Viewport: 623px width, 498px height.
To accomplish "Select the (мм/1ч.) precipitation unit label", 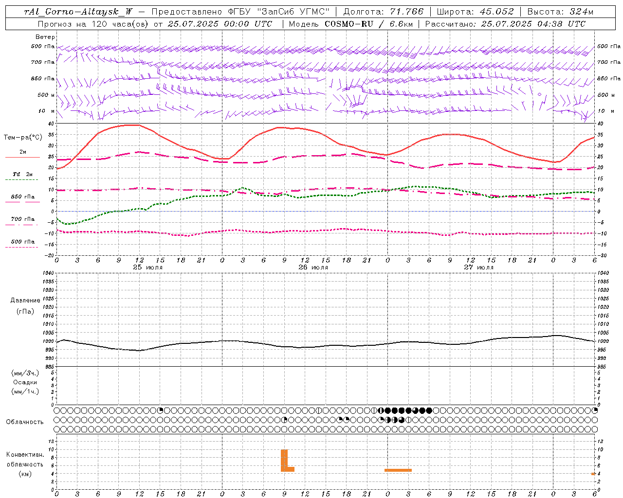I will point(25,391).
